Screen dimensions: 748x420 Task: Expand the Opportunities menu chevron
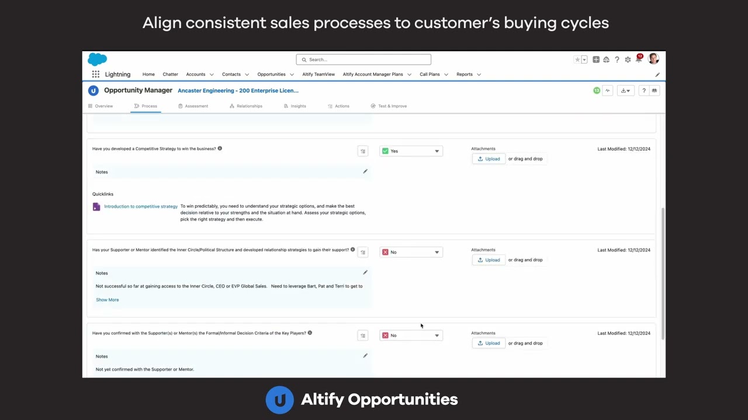click(x=292, y=75)
